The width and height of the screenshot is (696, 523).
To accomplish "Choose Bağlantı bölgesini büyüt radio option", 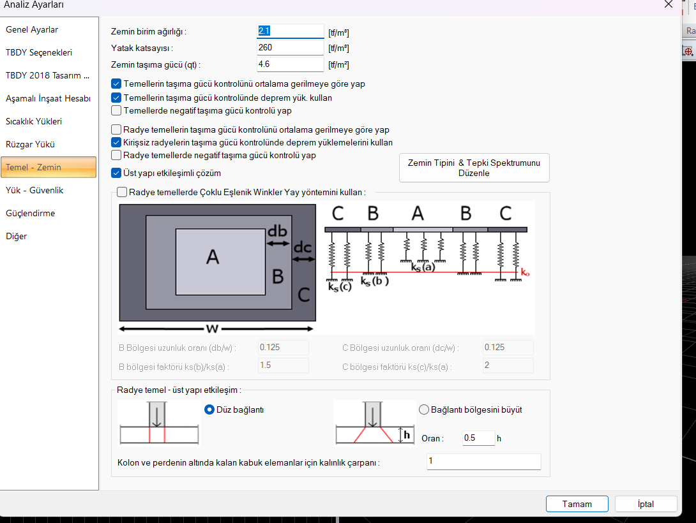I will [423, 410].
